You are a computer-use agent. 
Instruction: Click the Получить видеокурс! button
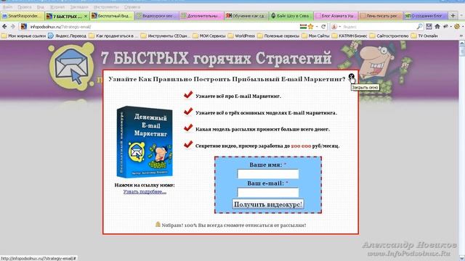(268, 204)
